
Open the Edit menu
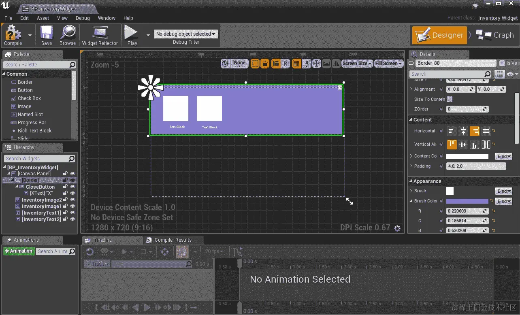tap(24, 18)
